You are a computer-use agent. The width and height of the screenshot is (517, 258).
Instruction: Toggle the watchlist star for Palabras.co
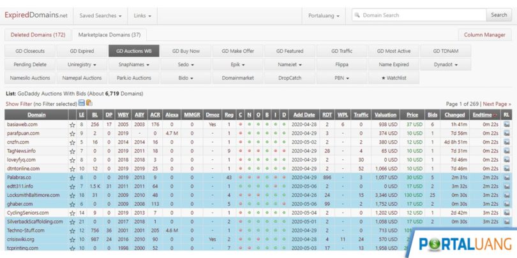(72, 177)
